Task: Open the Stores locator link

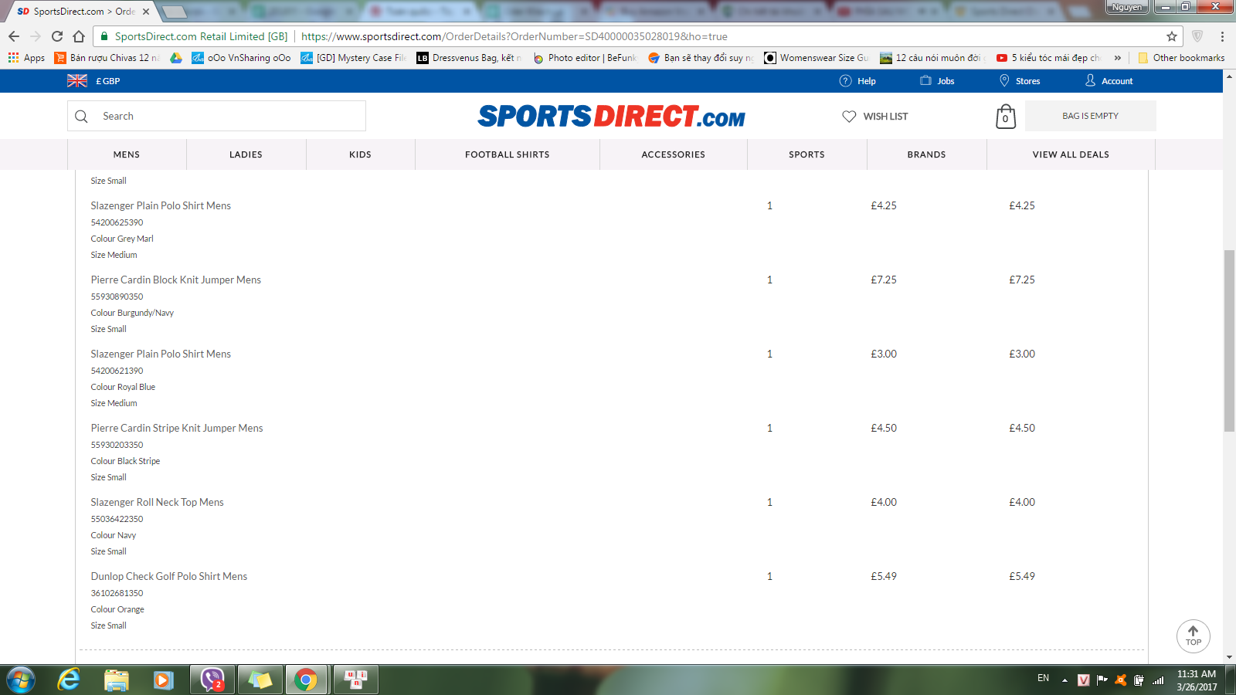Action: (1020, 81)
